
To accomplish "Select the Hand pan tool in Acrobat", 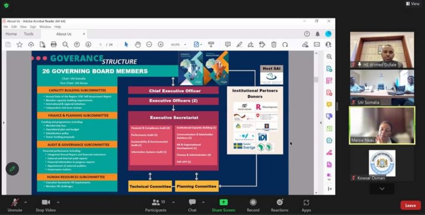I will point(138,44).
